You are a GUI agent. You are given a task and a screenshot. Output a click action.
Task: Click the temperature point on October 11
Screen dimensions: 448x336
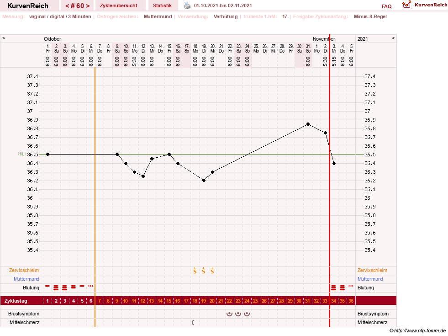point(135,172)
